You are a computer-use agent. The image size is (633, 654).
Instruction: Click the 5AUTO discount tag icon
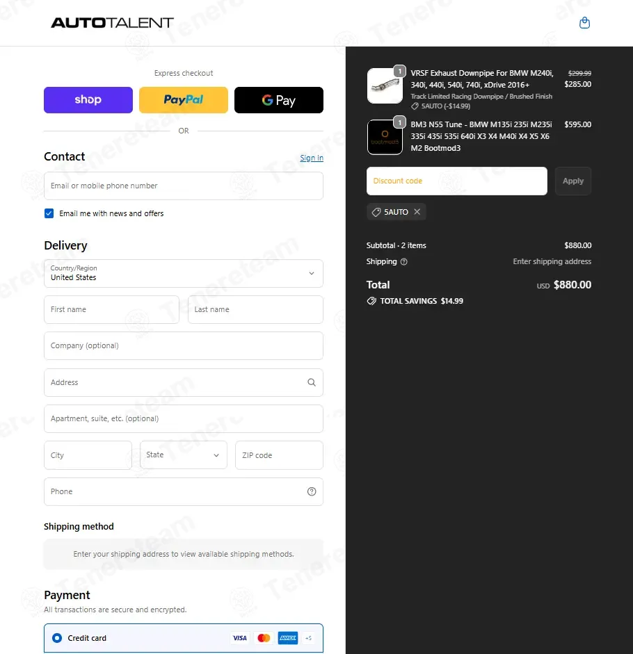tap(376, 212)
